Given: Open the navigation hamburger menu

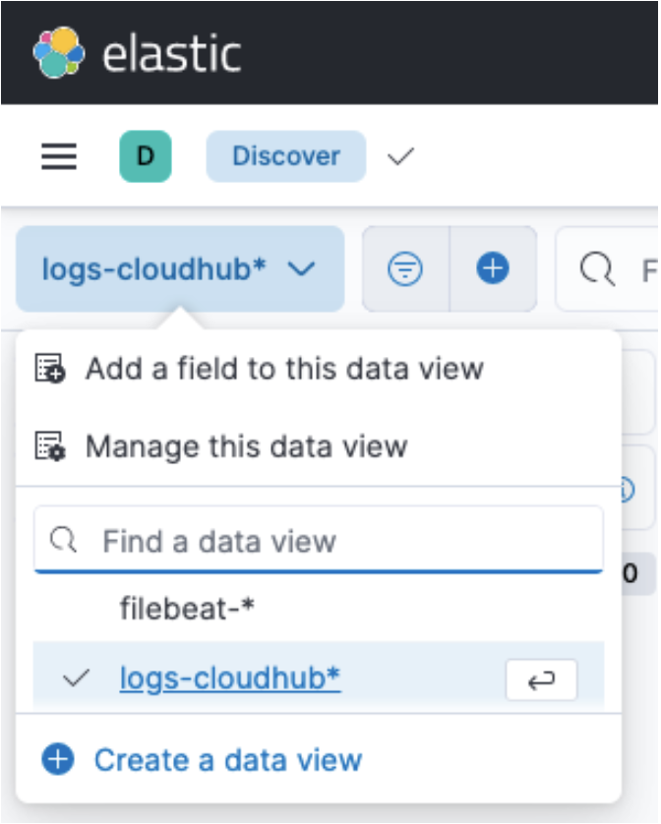Looking at the screenshot, I should 56,155.
